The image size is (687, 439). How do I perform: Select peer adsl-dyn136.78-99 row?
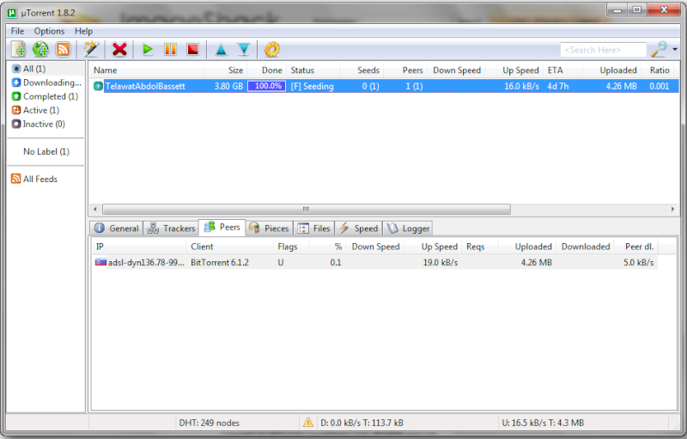(x=374, y=262)
